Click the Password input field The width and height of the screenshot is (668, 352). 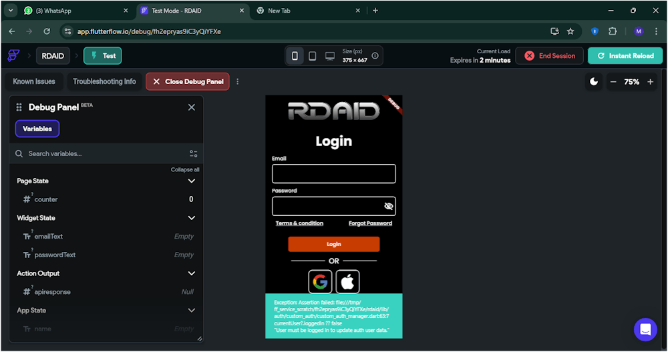pyautogui.click(x=334, y=206)
